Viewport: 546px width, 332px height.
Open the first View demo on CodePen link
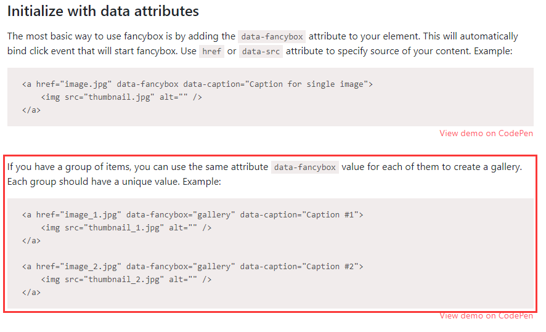(486, 133)
